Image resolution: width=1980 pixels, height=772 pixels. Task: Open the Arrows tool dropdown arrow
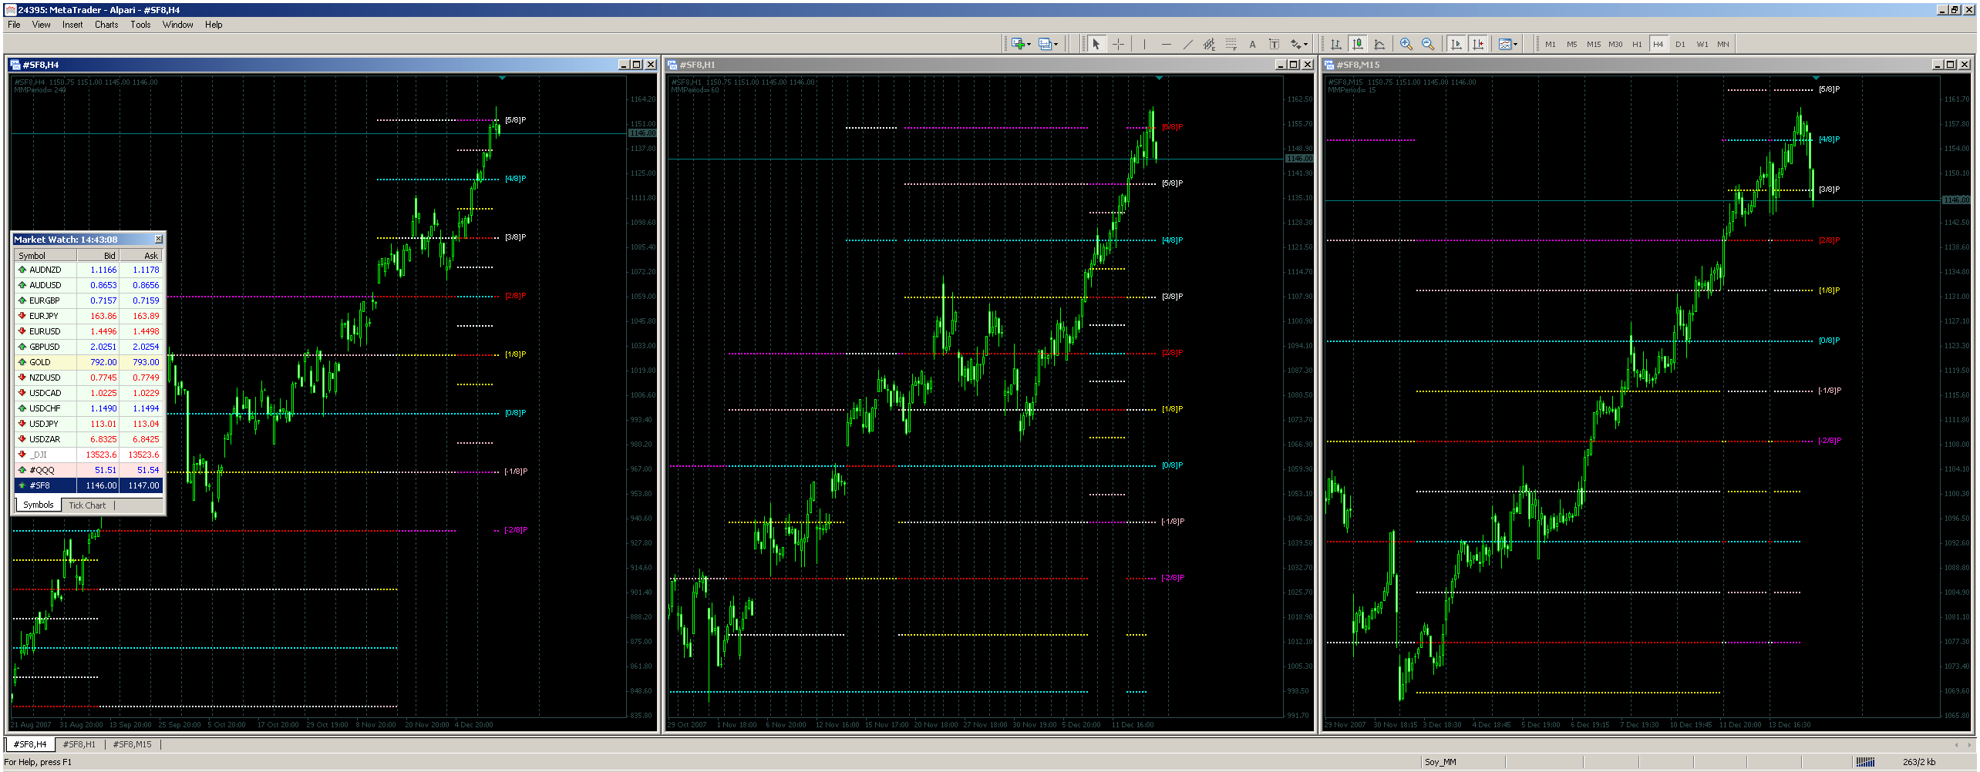point(1307,44)
